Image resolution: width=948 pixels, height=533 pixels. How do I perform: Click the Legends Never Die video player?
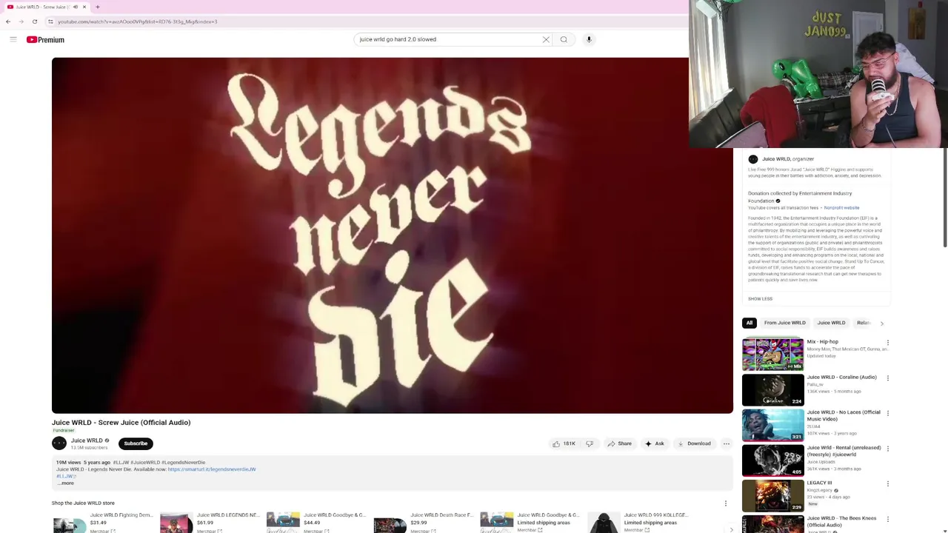[x=393, y=235]
